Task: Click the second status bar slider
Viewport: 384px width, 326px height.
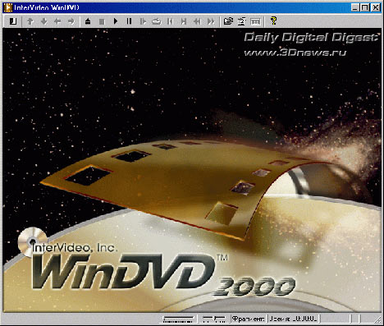Action: coord(214,319)
